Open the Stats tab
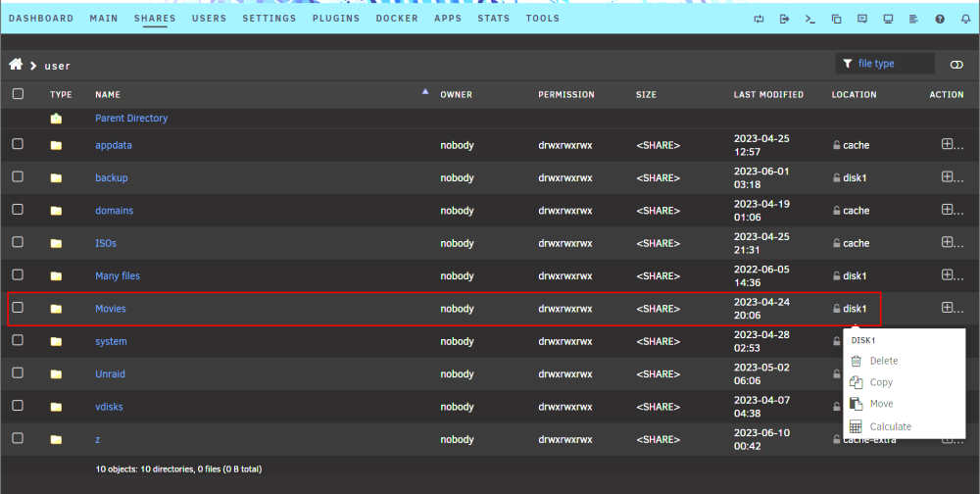The image size is (980, 494). (x=494, y=19)
